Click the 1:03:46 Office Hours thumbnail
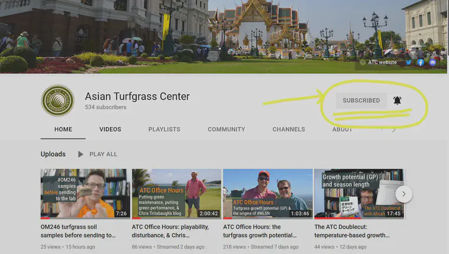The height and width of the screenshot is (254, 449). 268,194
